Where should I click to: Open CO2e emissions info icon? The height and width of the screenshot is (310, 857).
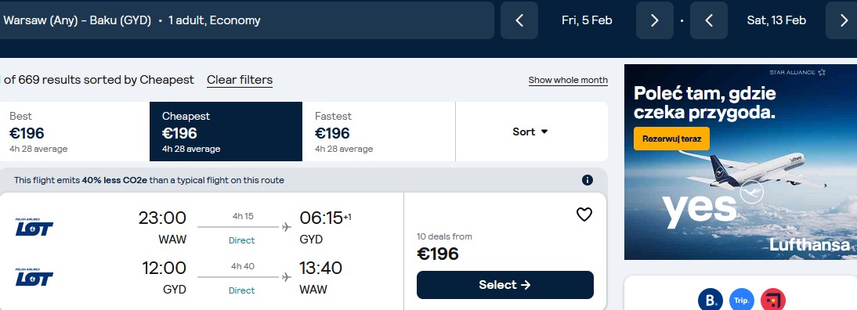point(588,180)
